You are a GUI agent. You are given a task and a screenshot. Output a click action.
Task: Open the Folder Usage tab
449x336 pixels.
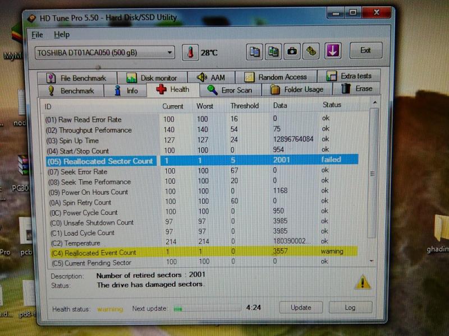(x=297, y=90)
